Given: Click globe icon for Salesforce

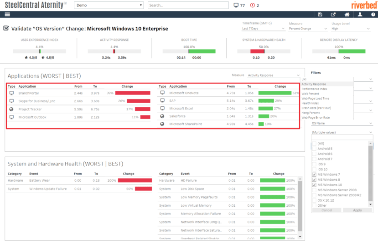Looking at the screenshot, I should tap(162, 116).
